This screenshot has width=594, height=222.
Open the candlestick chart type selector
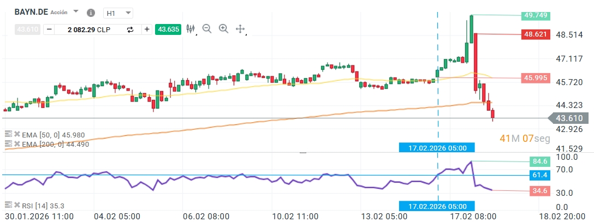pos(191,29)
